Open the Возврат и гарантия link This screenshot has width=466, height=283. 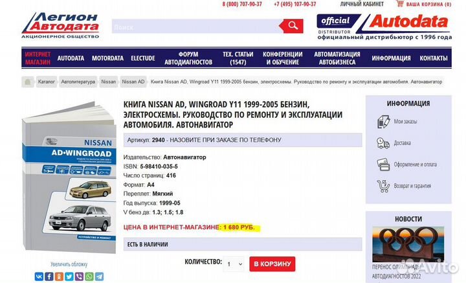412,186
